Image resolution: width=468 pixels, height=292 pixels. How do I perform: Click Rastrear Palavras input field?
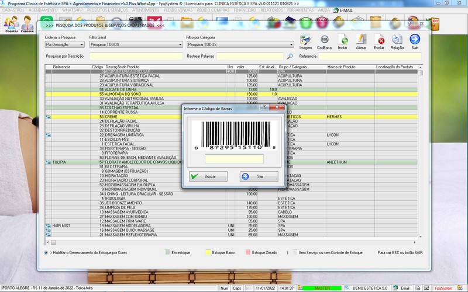pyautogui.click(x=250, y=56)
